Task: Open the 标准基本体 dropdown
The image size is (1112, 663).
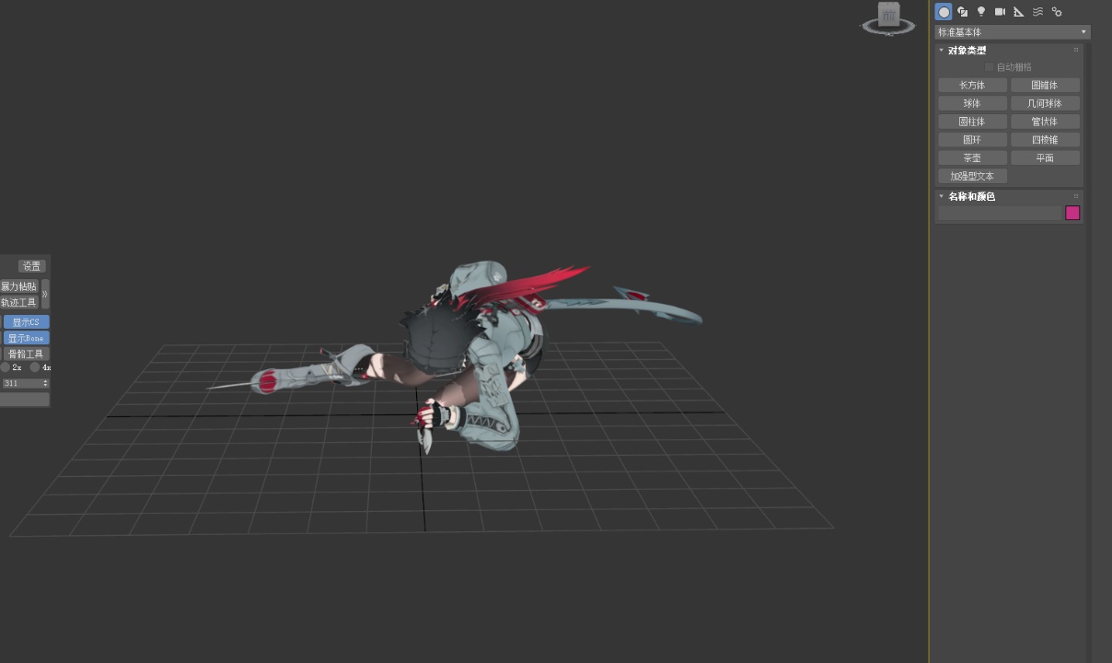Action: [1013, 32]
